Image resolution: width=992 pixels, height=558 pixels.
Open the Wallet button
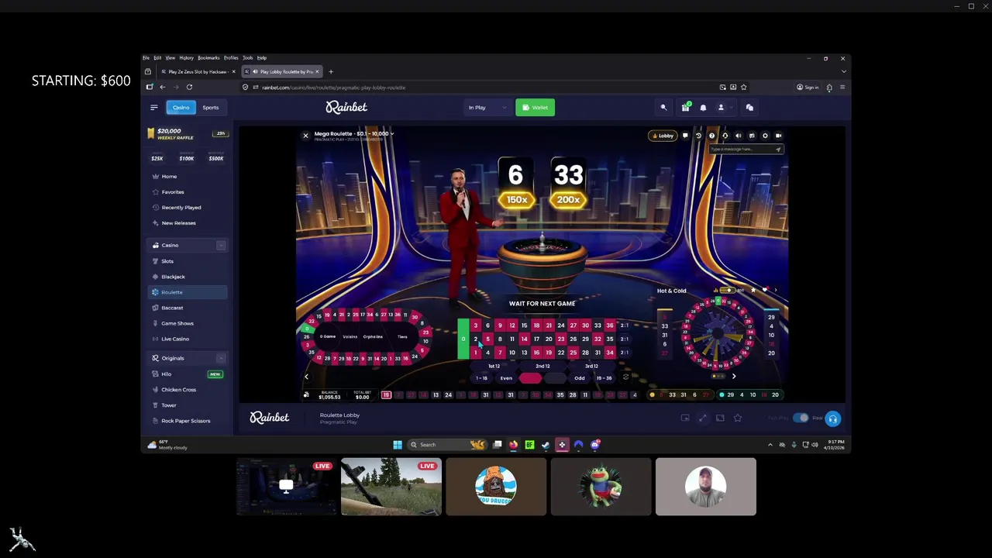535,108
